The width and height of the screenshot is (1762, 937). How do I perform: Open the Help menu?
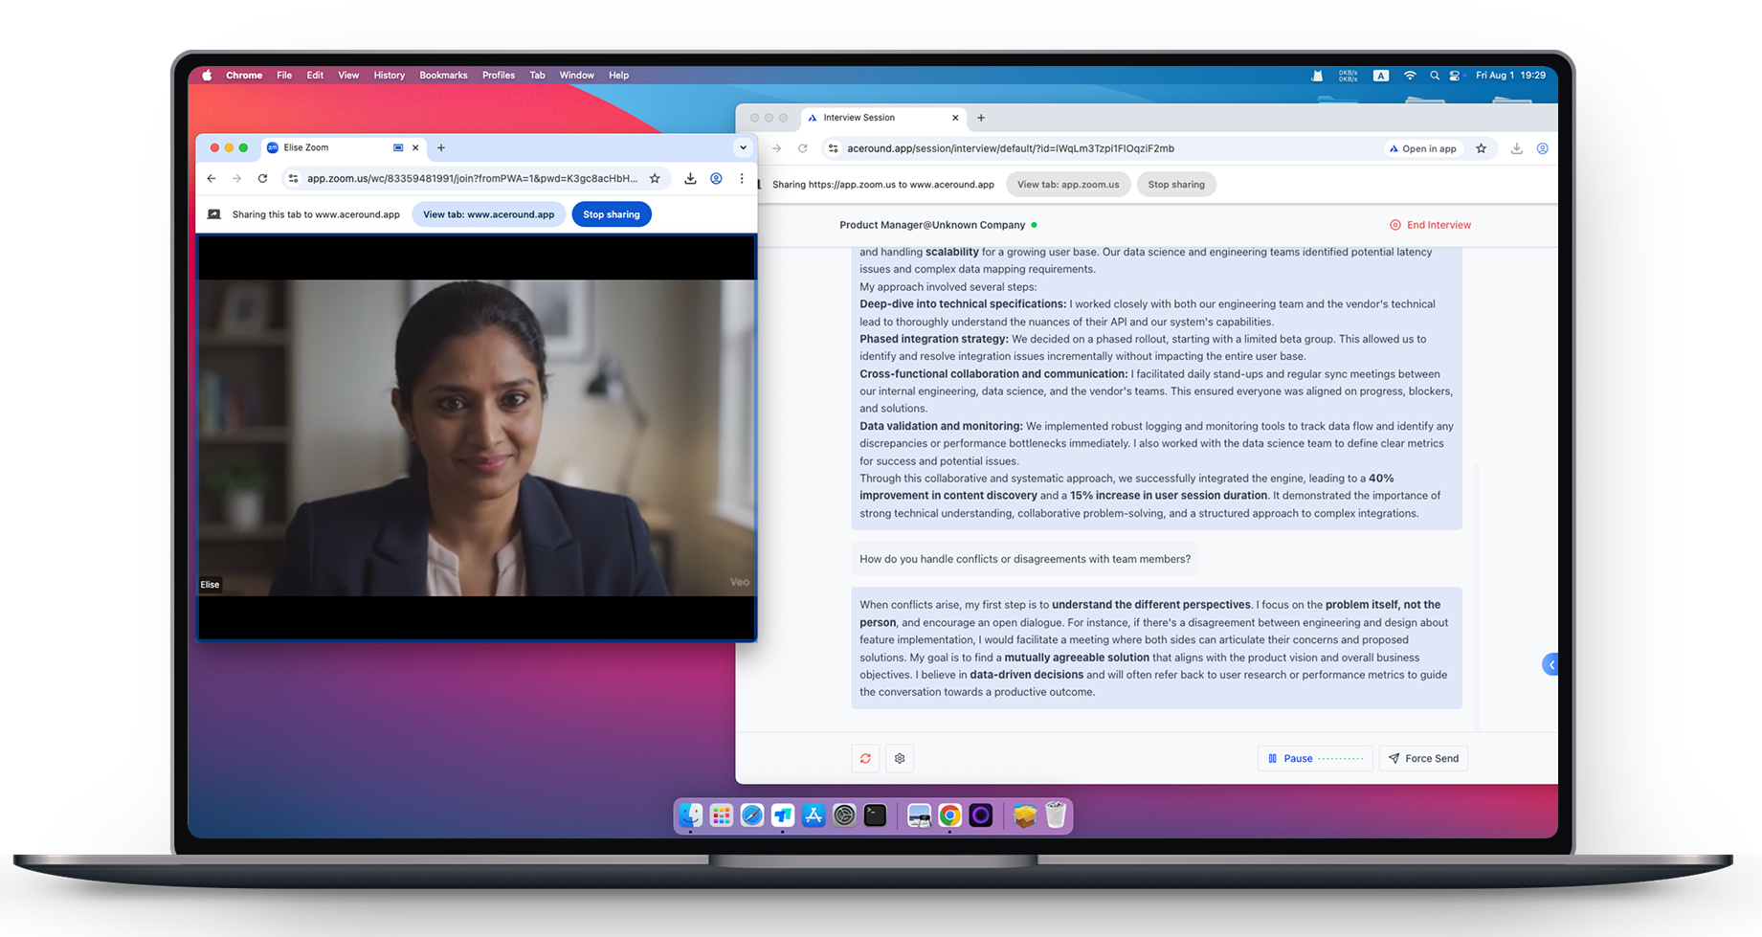click(618, 75)
